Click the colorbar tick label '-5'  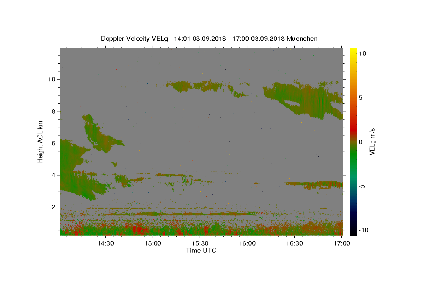tap(361, 186)
